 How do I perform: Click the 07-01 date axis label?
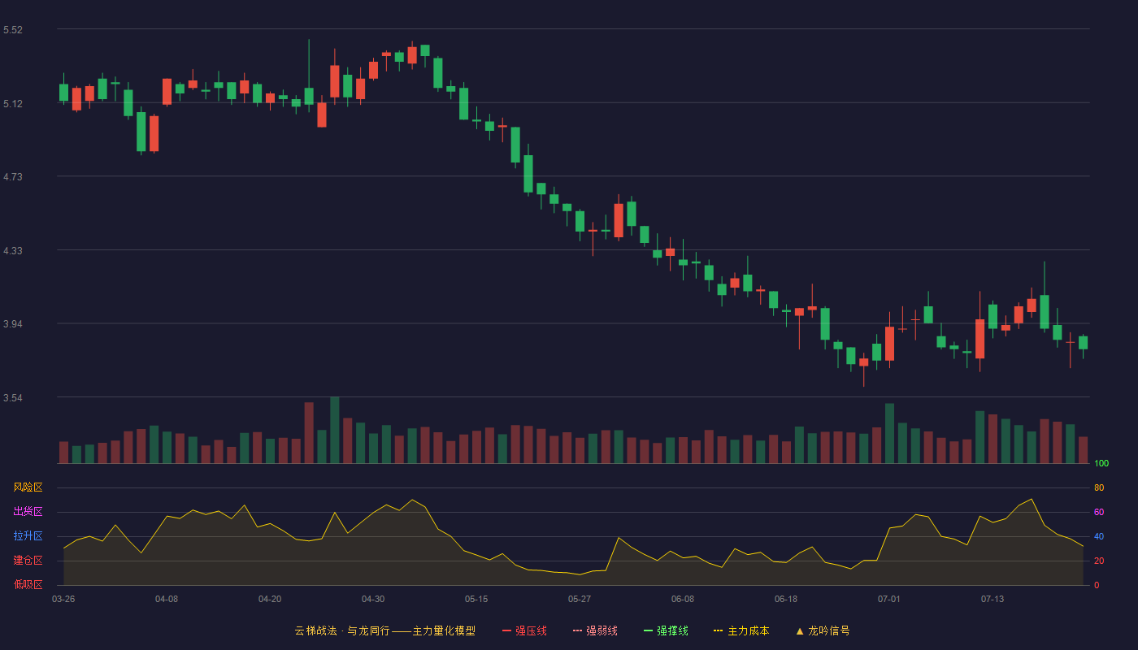[889, 599]
